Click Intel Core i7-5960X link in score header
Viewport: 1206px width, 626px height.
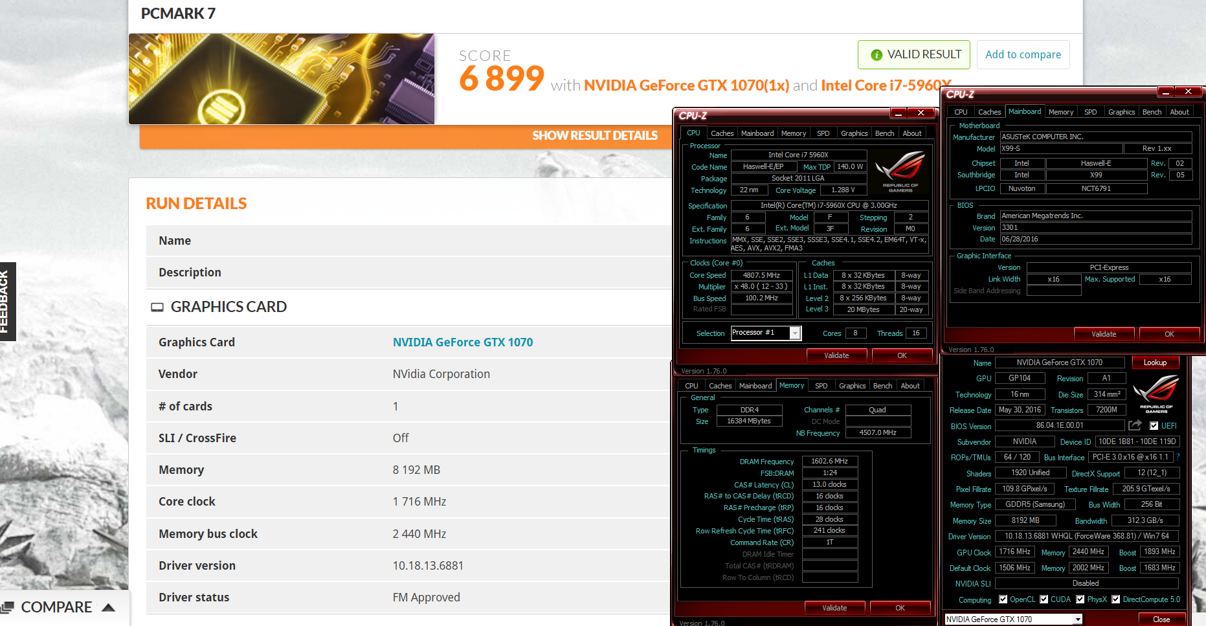(x=886, y=85)
